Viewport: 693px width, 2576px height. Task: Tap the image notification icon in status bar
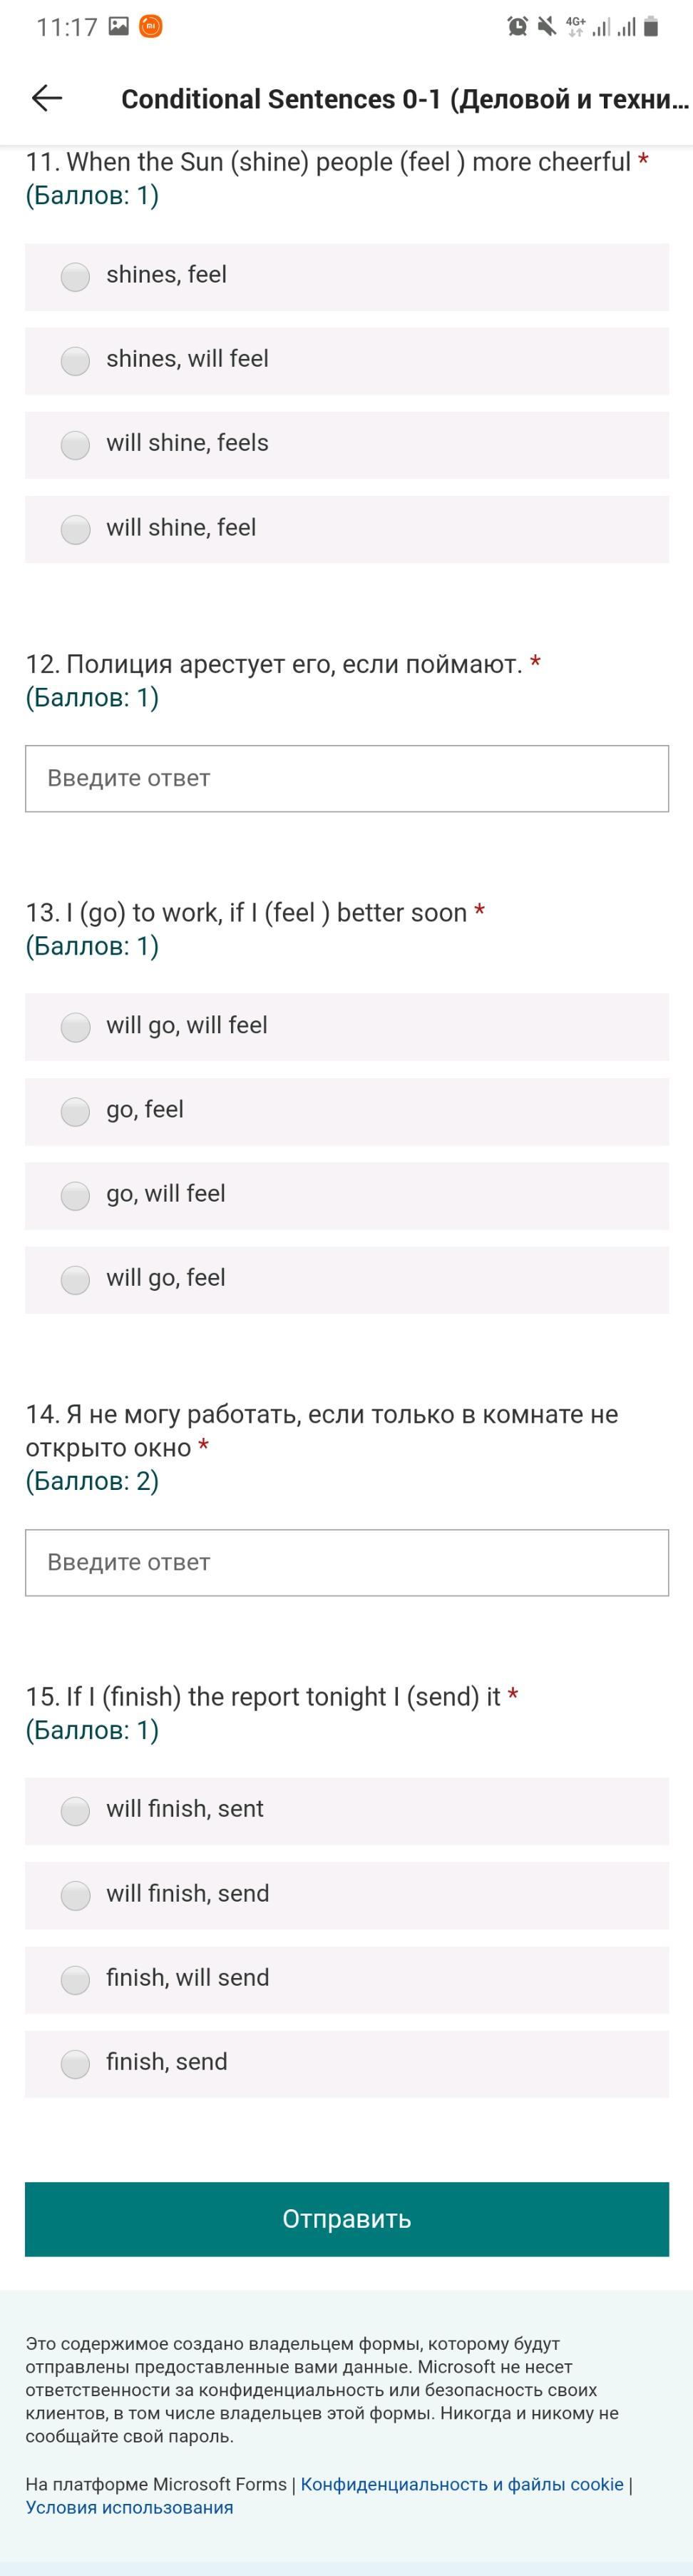pos(119,27)
